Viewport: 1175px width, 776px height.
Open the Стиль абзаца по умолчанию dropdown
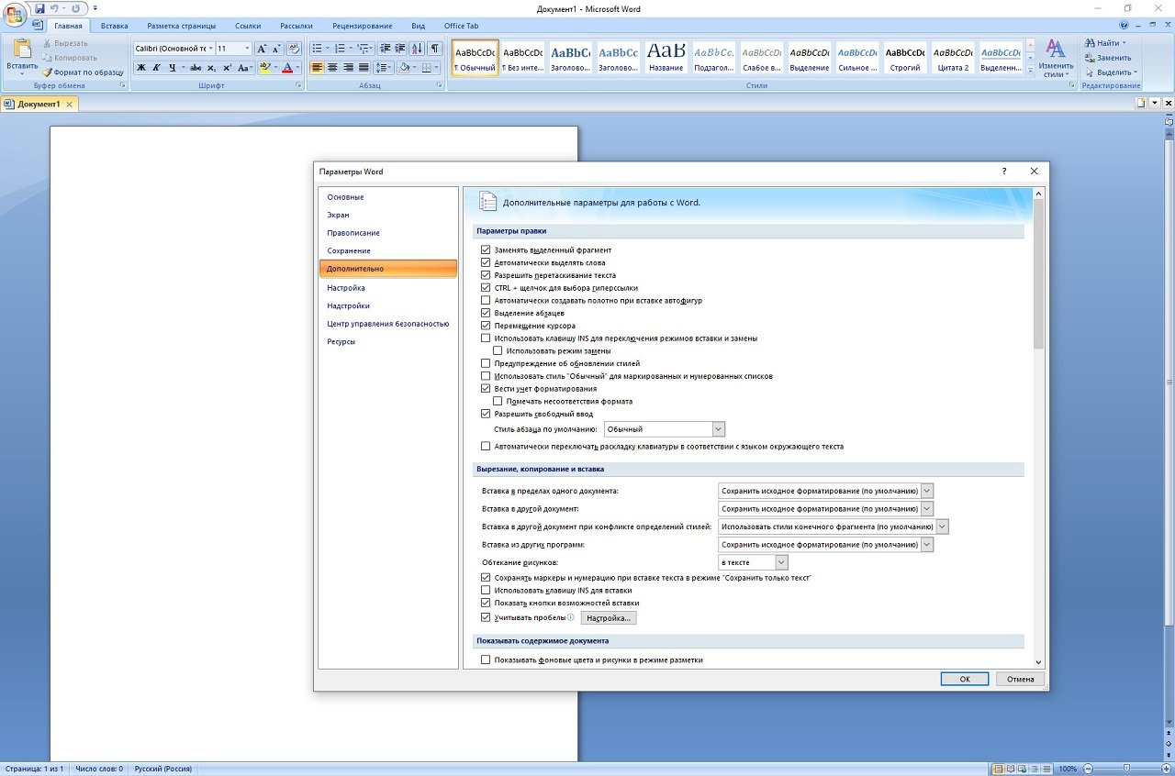pyautogui.click(x=718, y=429)
